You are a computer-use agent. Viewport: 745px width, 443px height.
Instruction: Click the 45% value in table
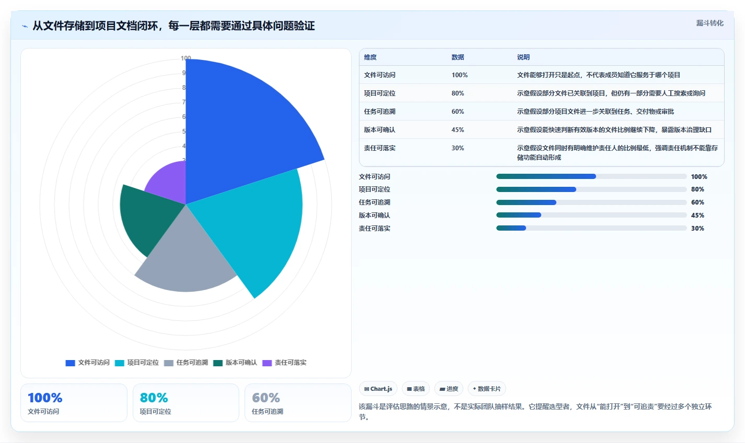[458, 130]
